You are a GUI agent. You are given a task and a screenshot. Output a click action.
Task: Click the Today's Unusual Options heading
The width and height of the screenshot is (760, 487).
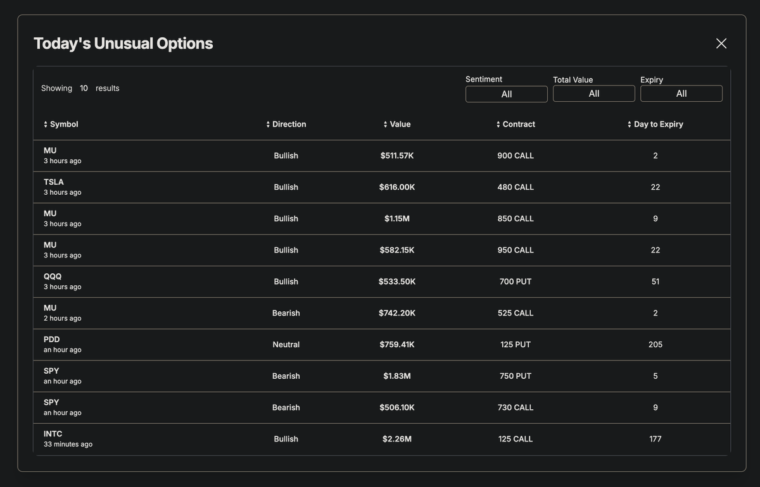[x=123, y=44]
